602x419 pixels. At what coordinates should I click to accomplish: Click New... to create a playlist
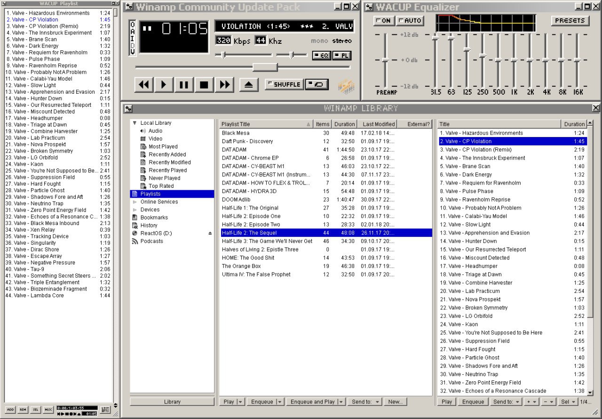coord(396,402)
